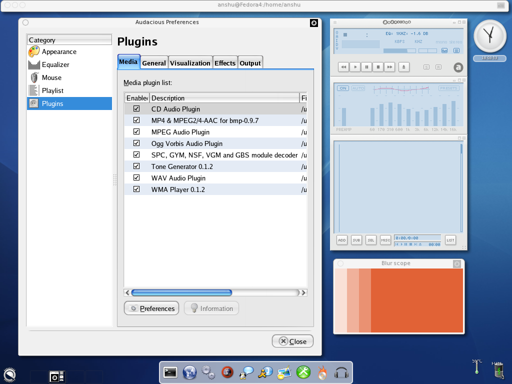The height and width of the screenshot is (384, 512).
Task: Close the Audacious Preferences dialog
Action: coord(292,341)
